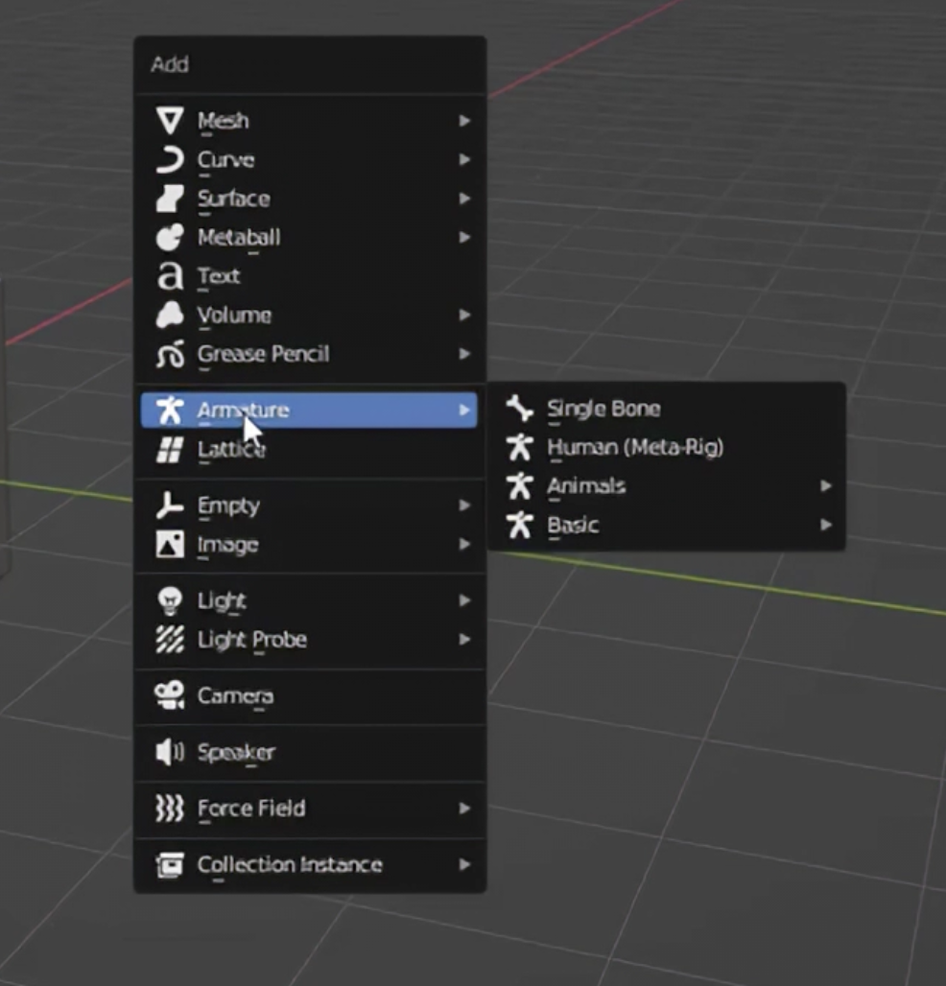Image resolution: width=946 pixels, height=986 pixels.
Task: Click the Animals armature icon
Action: click(x=520, y=486)
